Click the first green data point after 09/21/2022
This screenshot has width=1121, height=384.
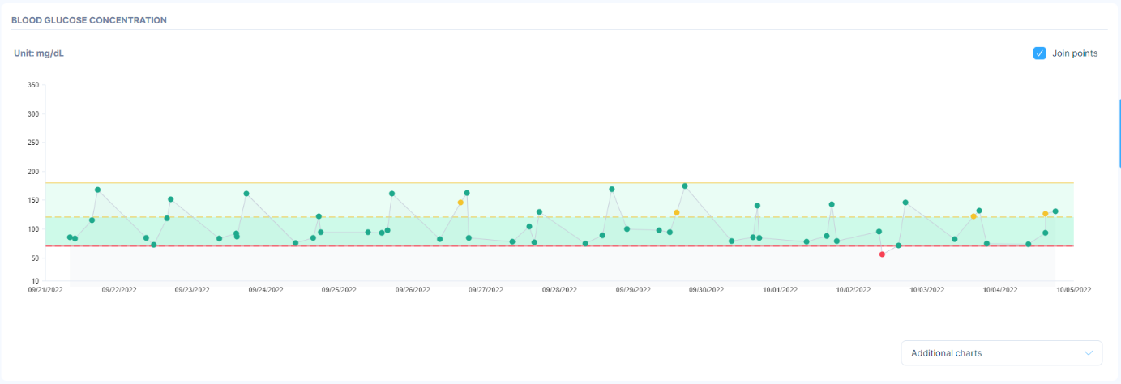click(x=70, y=237)
